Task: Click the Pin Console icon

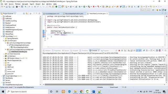Action: tap(144, 50)
